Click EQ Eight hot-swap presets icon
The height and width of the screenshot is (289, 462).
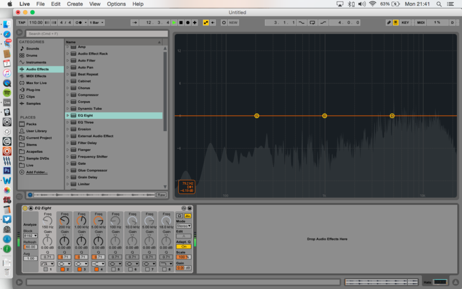184,208
